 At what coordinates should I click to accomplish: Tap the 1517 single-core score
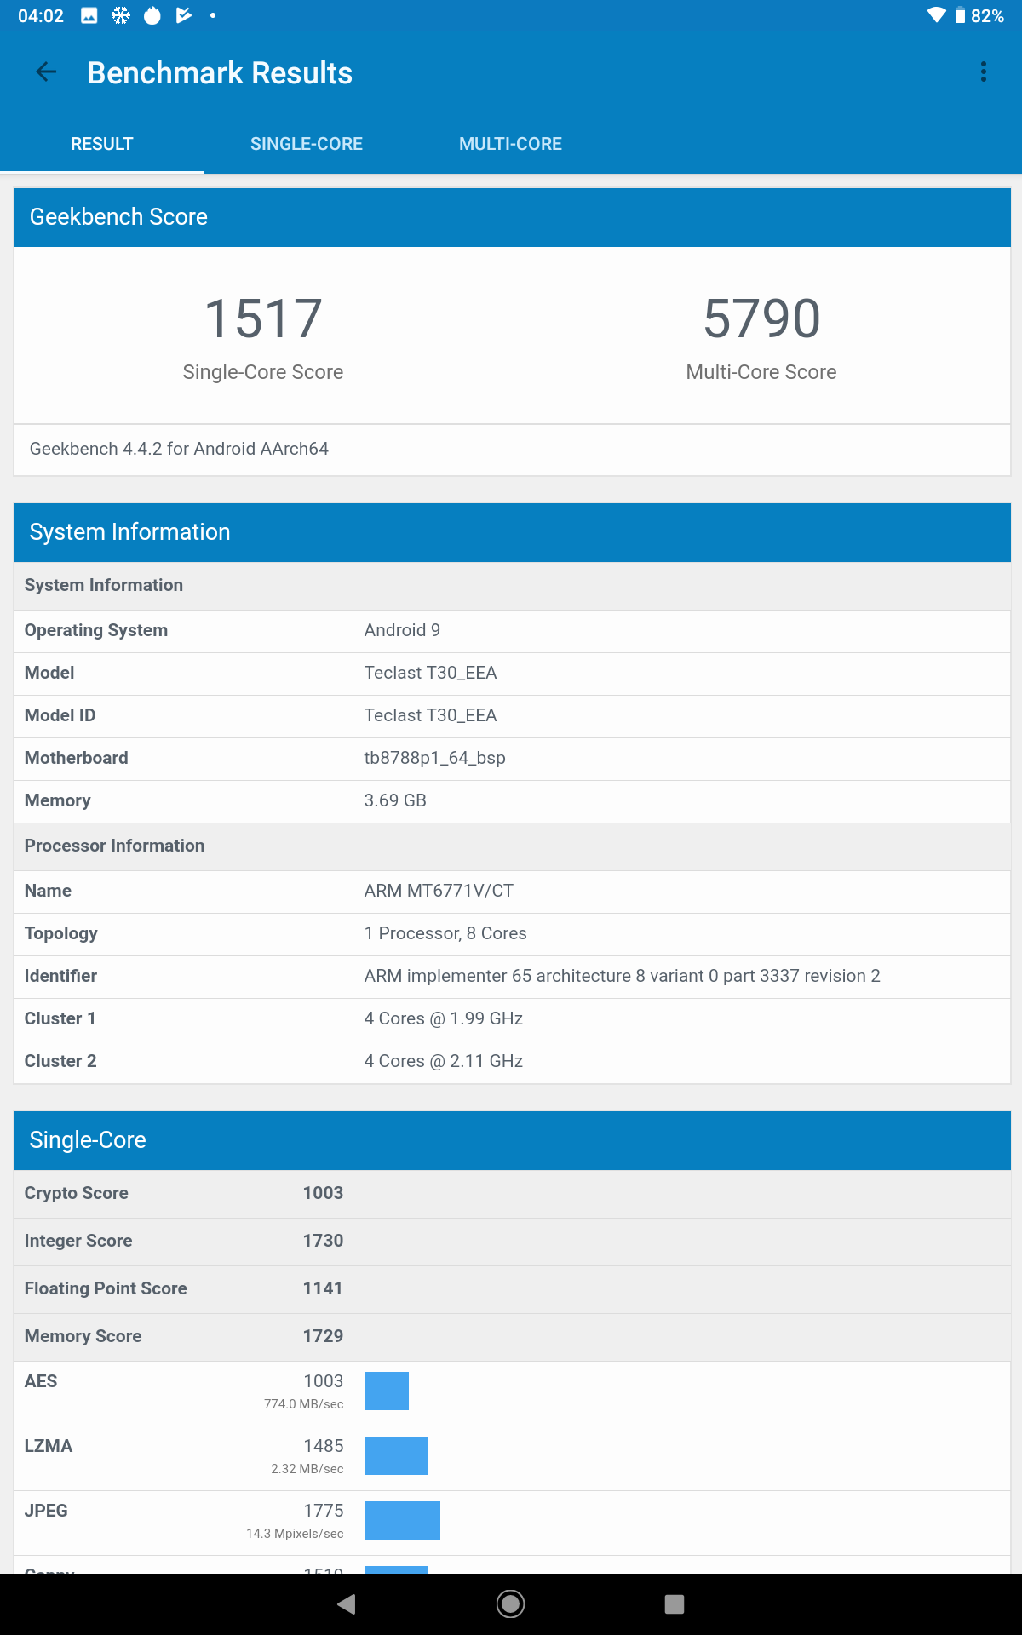(x=263, y=318)
